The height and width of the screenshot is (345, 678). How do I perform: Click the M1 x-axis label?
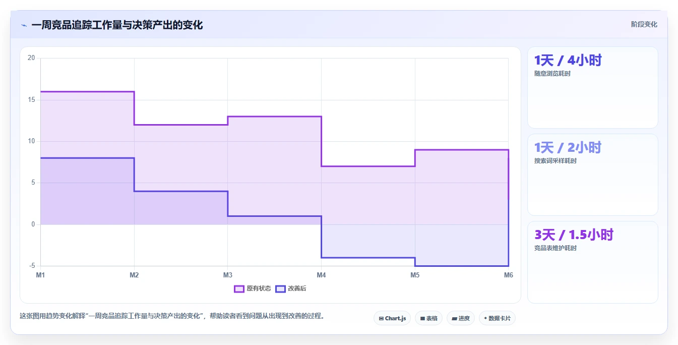click(x=40, y=275)
